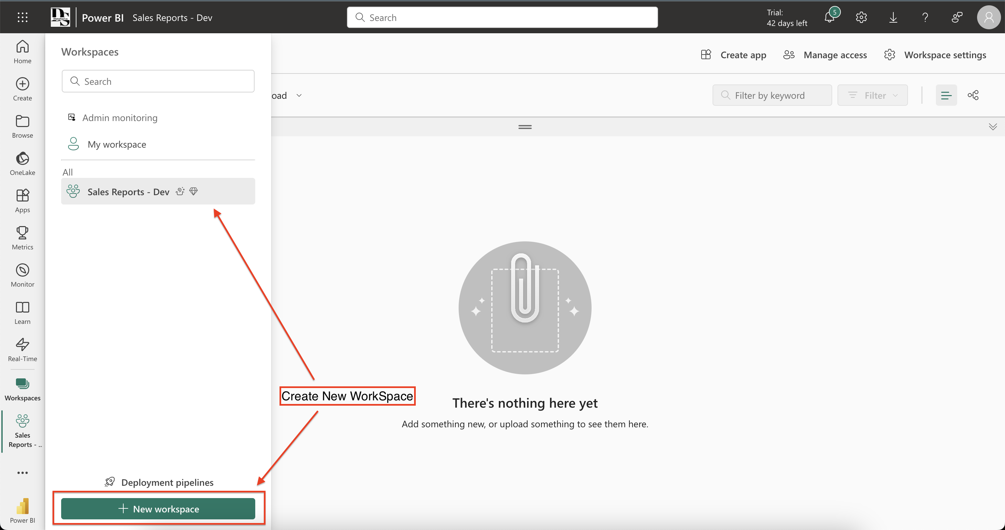Click Sales Reports - Dev in header breadcrumb

pyautogui.click(x=172, y=18)
